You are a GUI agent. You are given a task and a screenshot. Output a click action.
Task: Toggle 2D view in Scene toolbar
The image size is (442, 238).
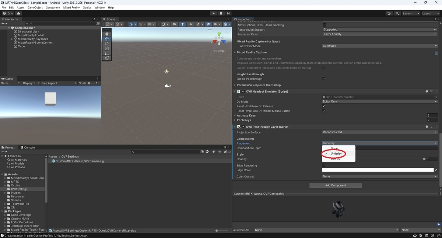pos(174,24)
